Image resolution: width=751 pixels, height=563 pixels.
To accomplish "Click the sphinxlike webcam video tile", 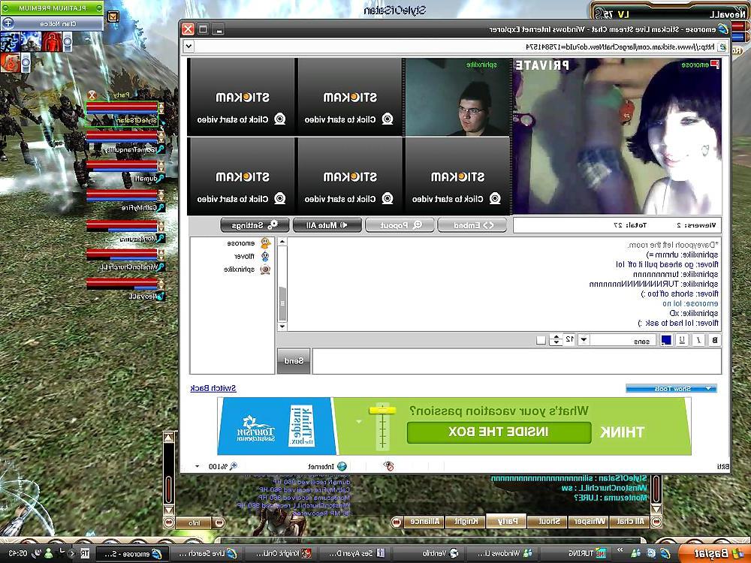I will click(x=457, y=97).
